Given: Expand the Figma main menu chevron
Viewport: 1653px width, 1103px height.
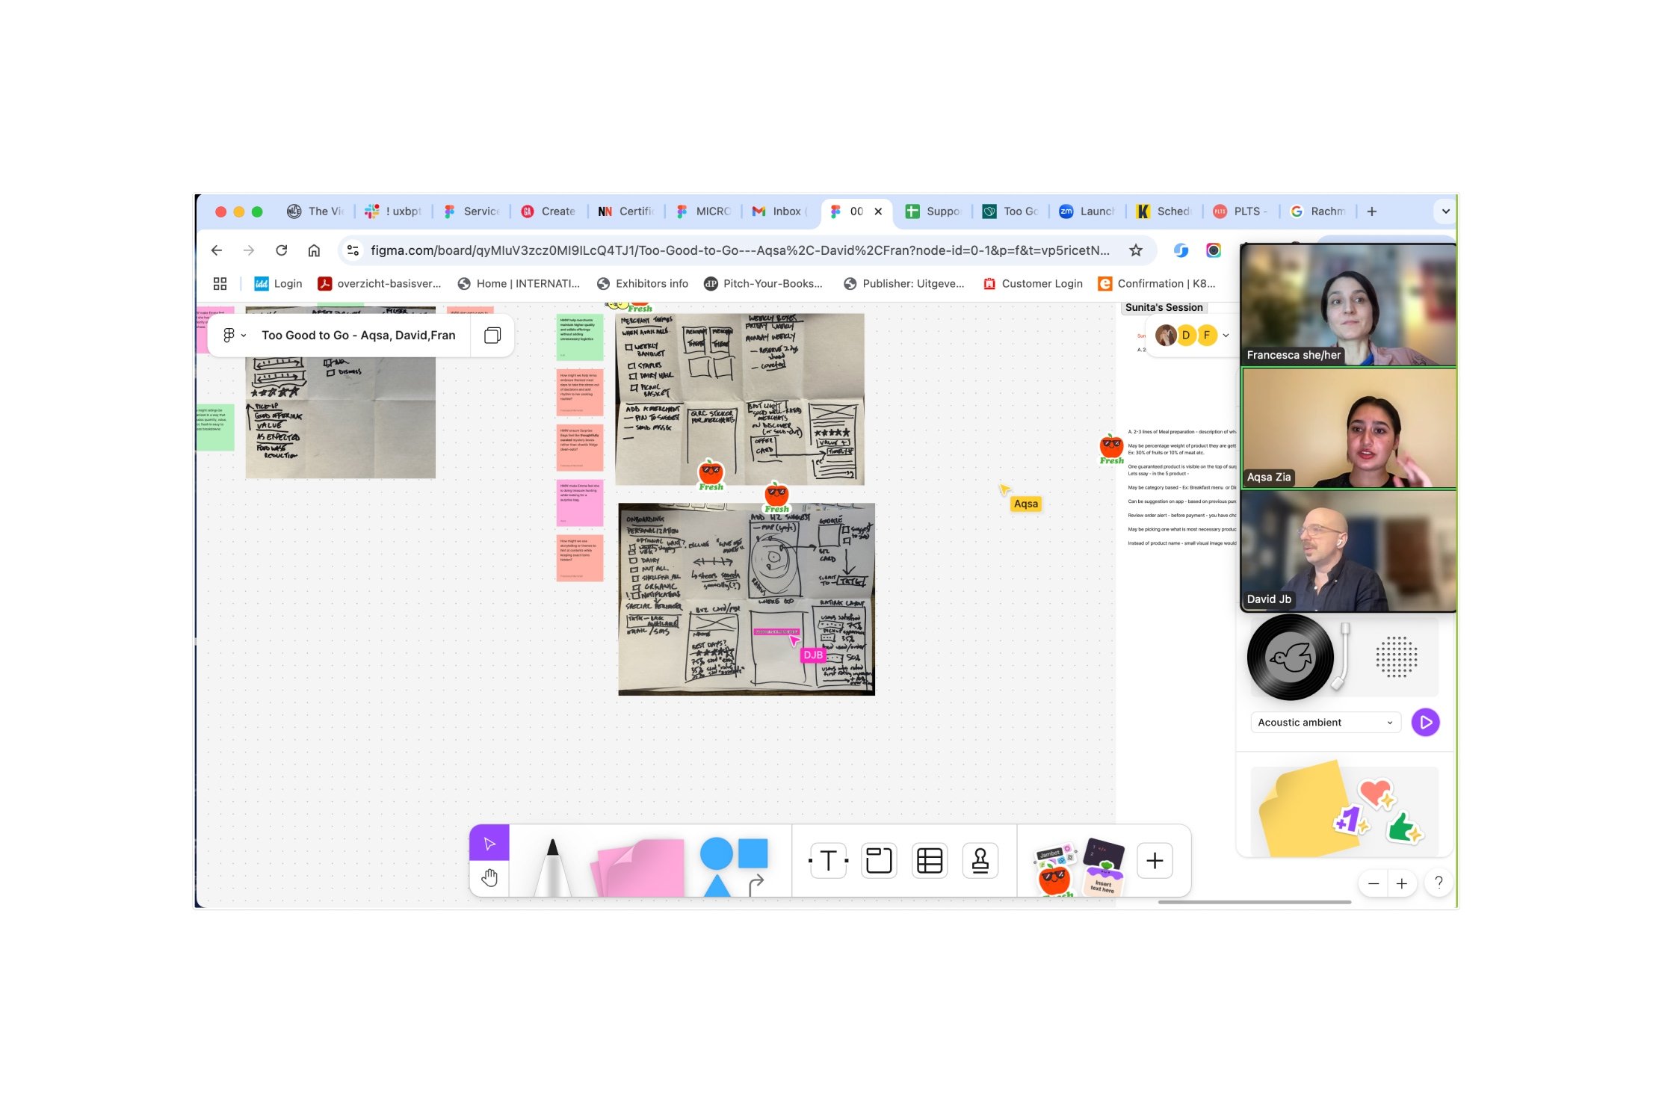Looking at the screenshot, I should pyautogui.click(x=244, y=336).
